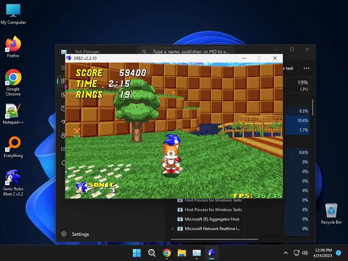Minimize the SRB2 game window
This screenshot has height=261, width=348.
244,58
